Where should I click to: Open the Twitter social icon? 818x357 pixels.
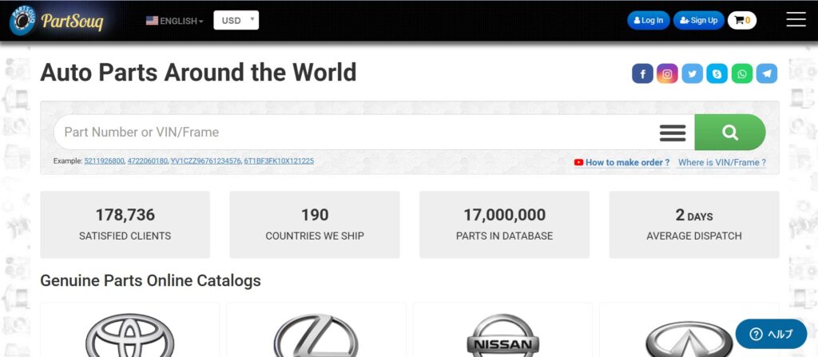(x=692, y=73)
